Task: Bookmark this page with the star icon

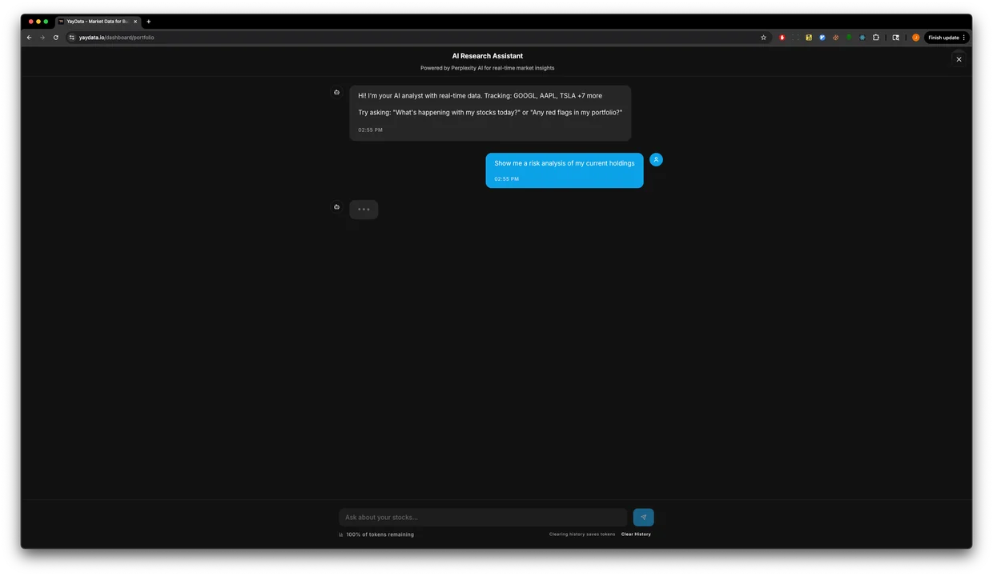Action: (763, 38)
